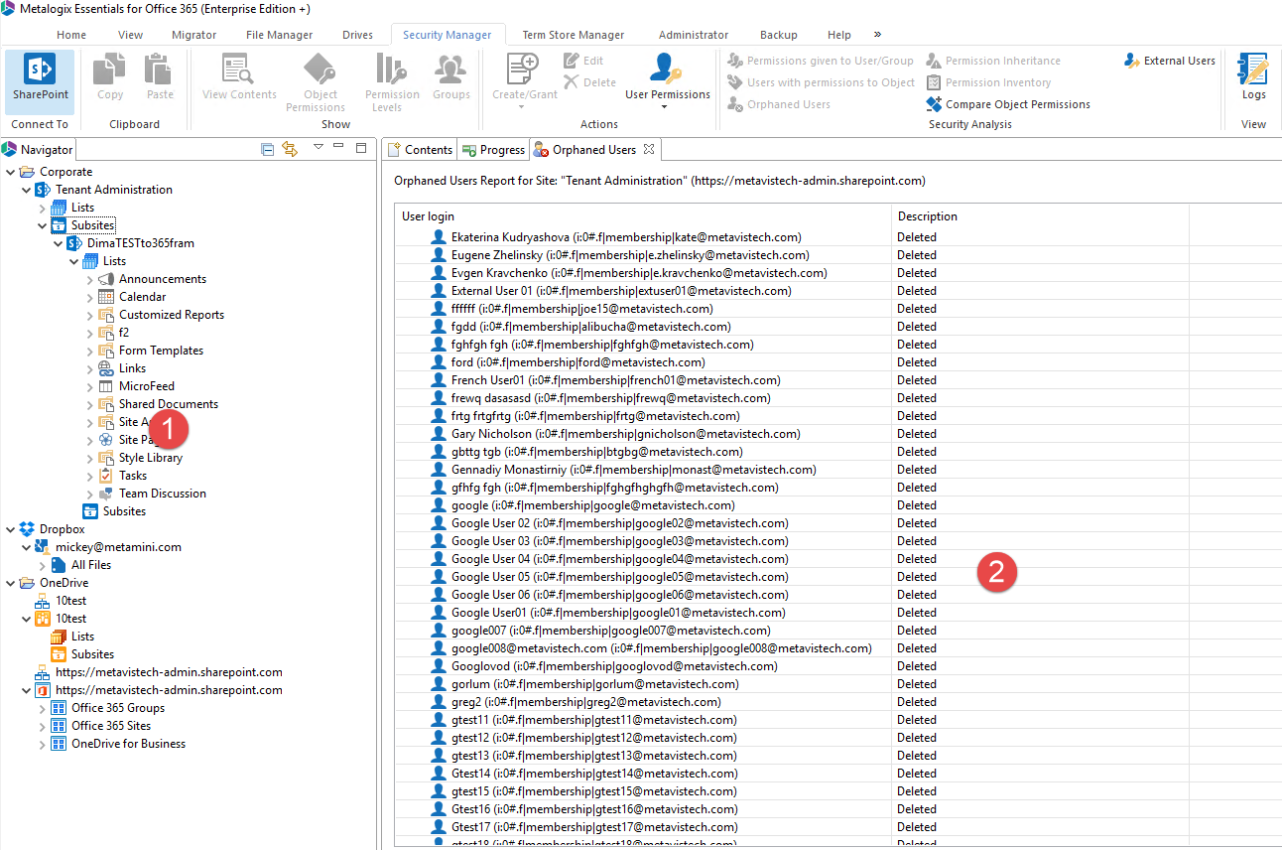Expand the Dropbox tree node
The height and width of the screenshot is (850, 1282).
pos(10,528)
